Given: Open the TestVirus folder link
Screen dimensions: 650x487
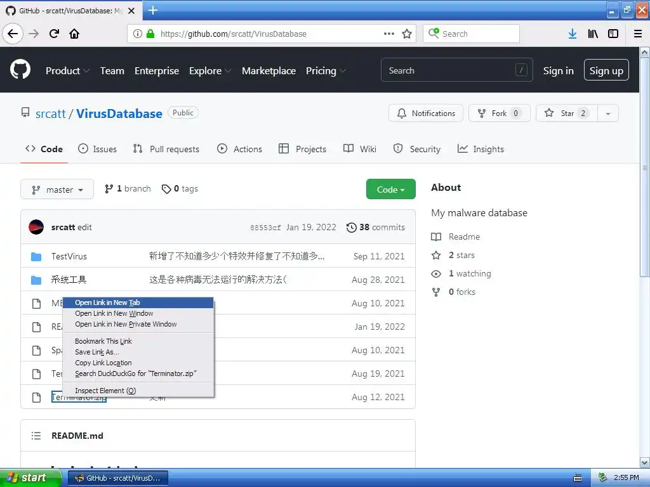Looking at the screenshot, I should click(x=69, y=256).
